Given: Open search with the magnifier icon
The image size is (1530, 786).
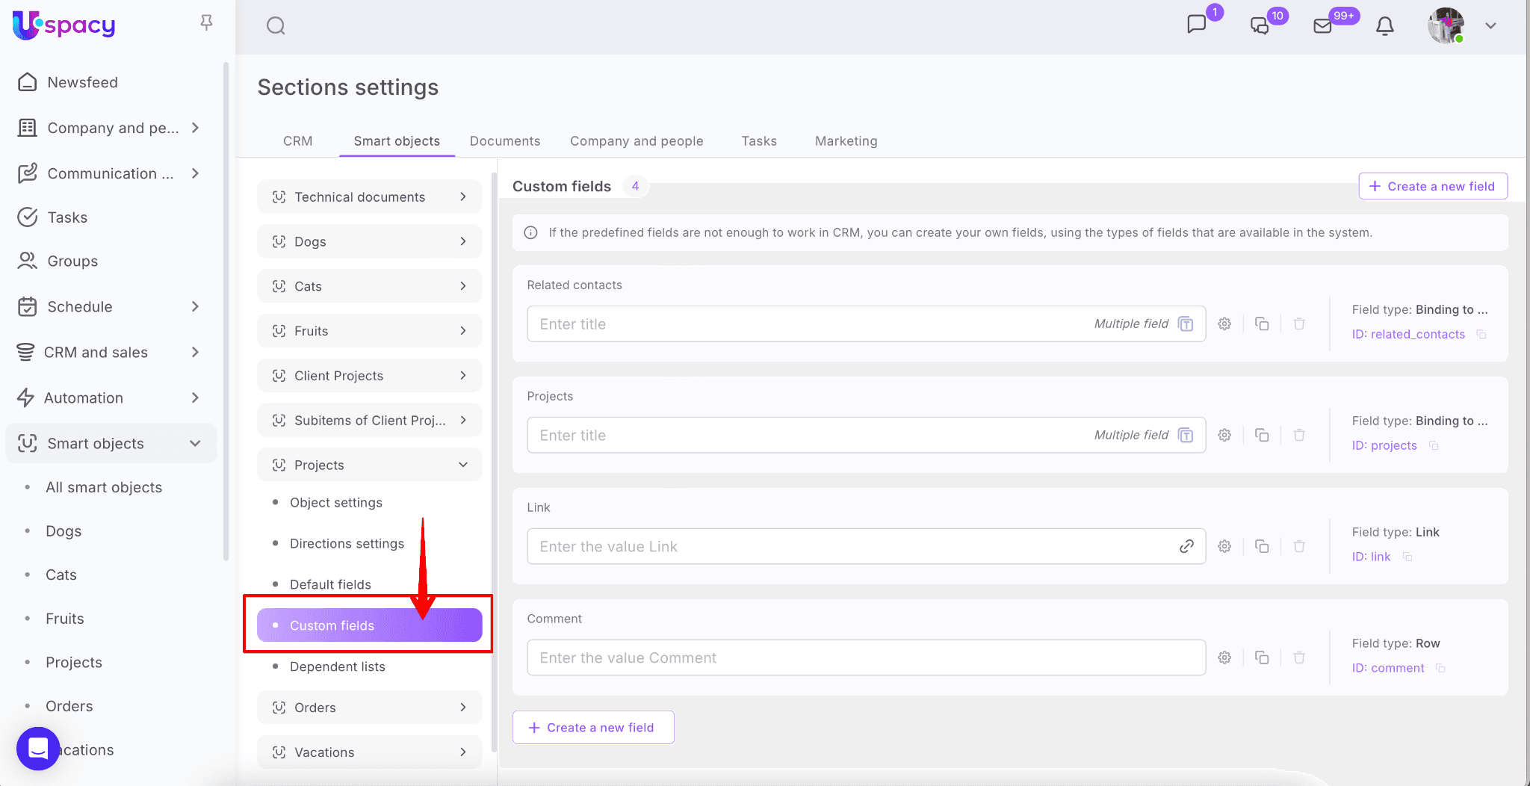Looking at the screenshot, I should [276, 26].
